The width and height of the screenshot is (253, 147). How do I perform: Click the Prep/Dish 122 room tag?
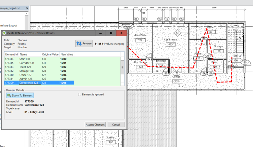(x=140, y=40)
